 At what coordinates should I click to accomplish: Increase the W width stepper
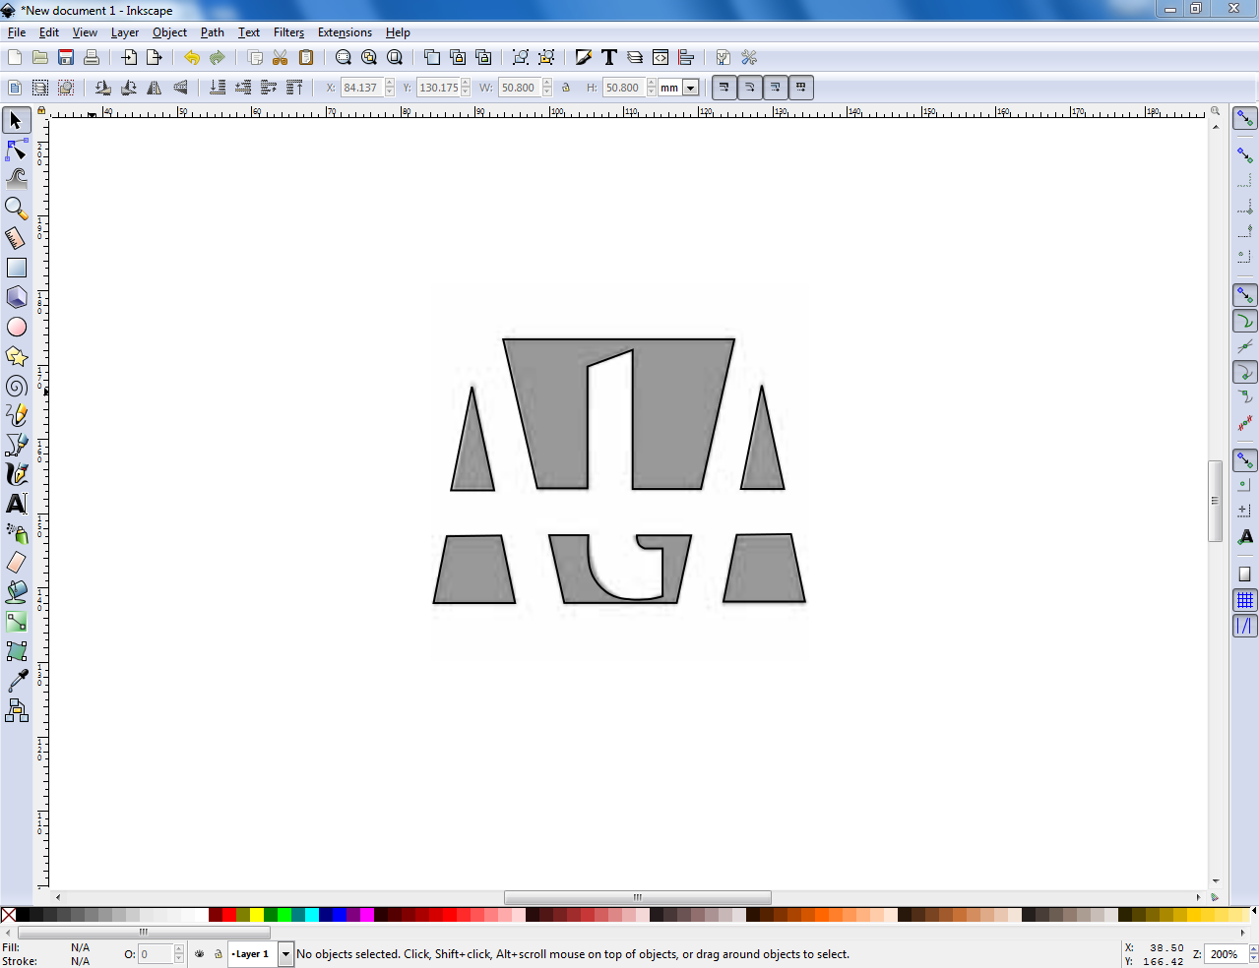tap(547, 84)
